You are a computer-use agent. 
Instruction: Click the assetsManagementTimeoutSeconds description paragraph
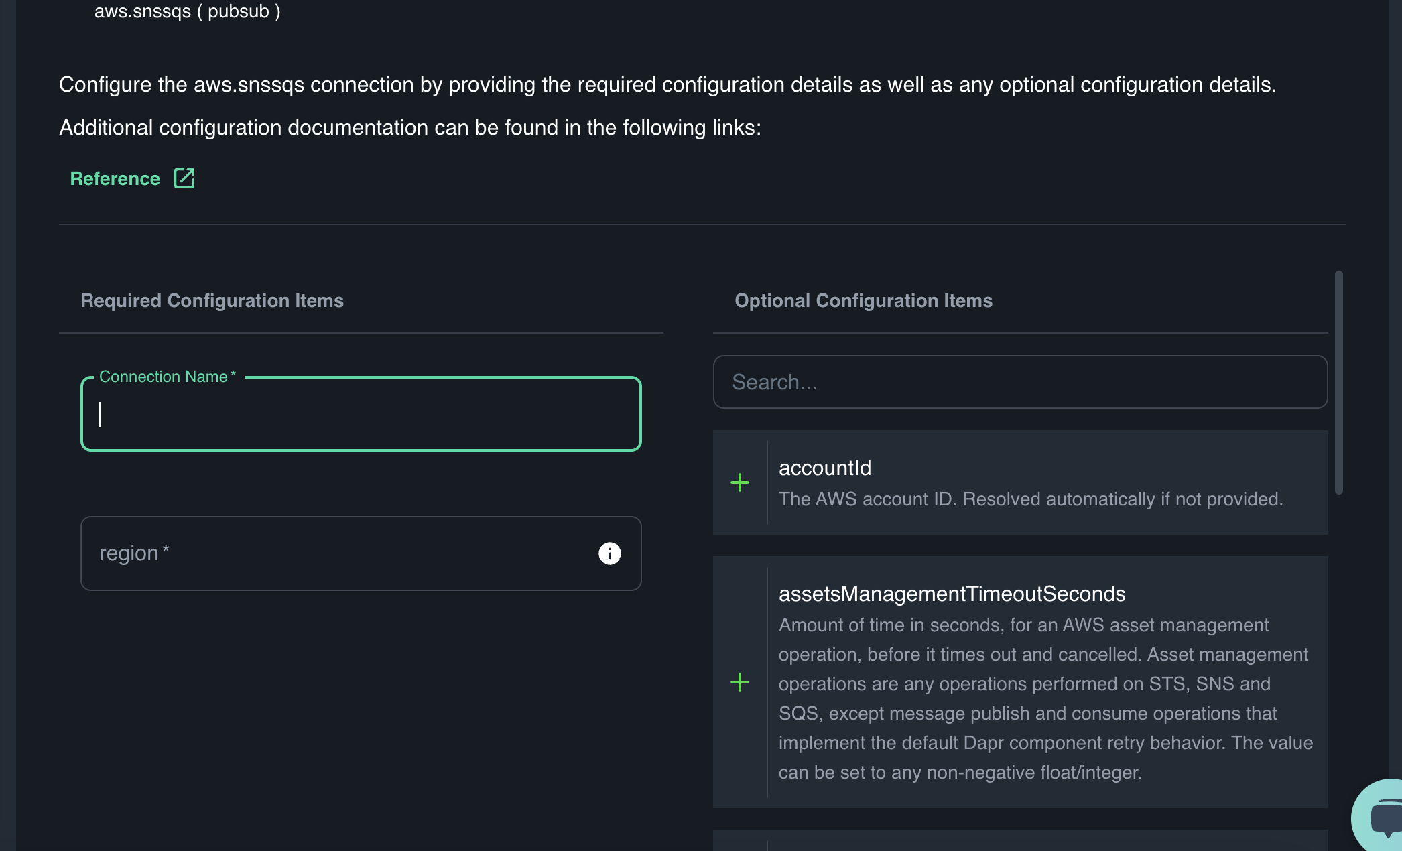pyautogui.click(x=1044, y=698)
